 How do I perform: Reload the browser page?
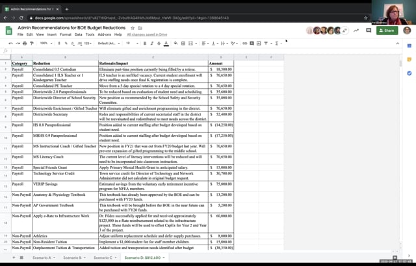[x=21, y=18]
